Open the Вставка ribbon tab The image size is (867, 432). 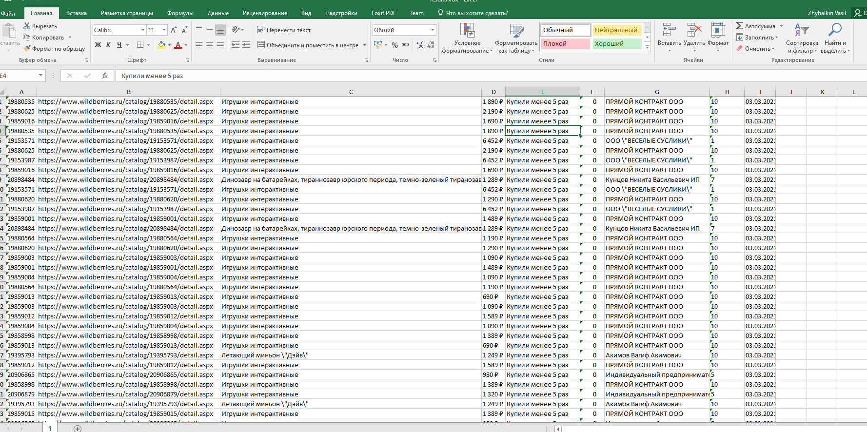point(77,13)
